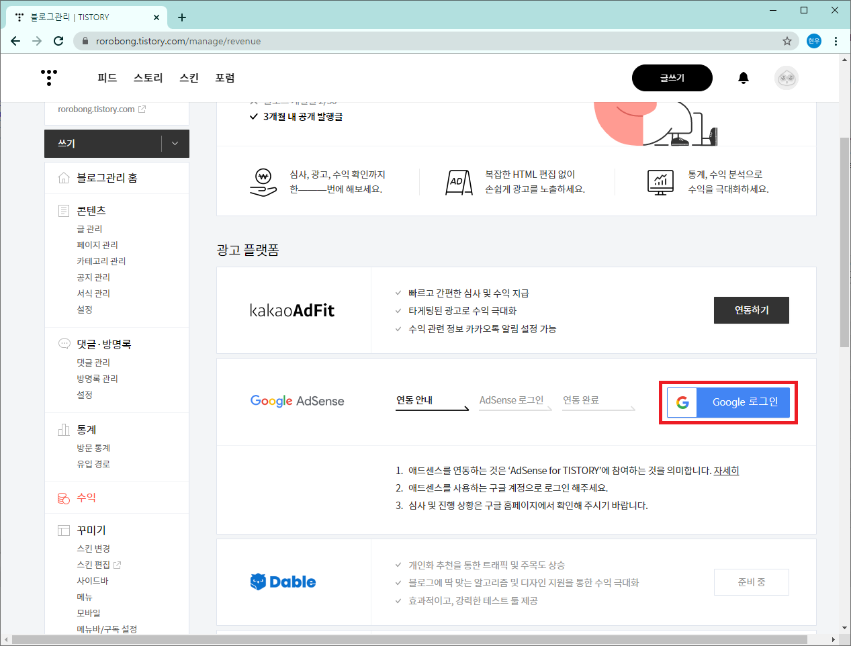Click the 준비 중 Dable button
Screen dimensions: 851x646
point(752,582)
